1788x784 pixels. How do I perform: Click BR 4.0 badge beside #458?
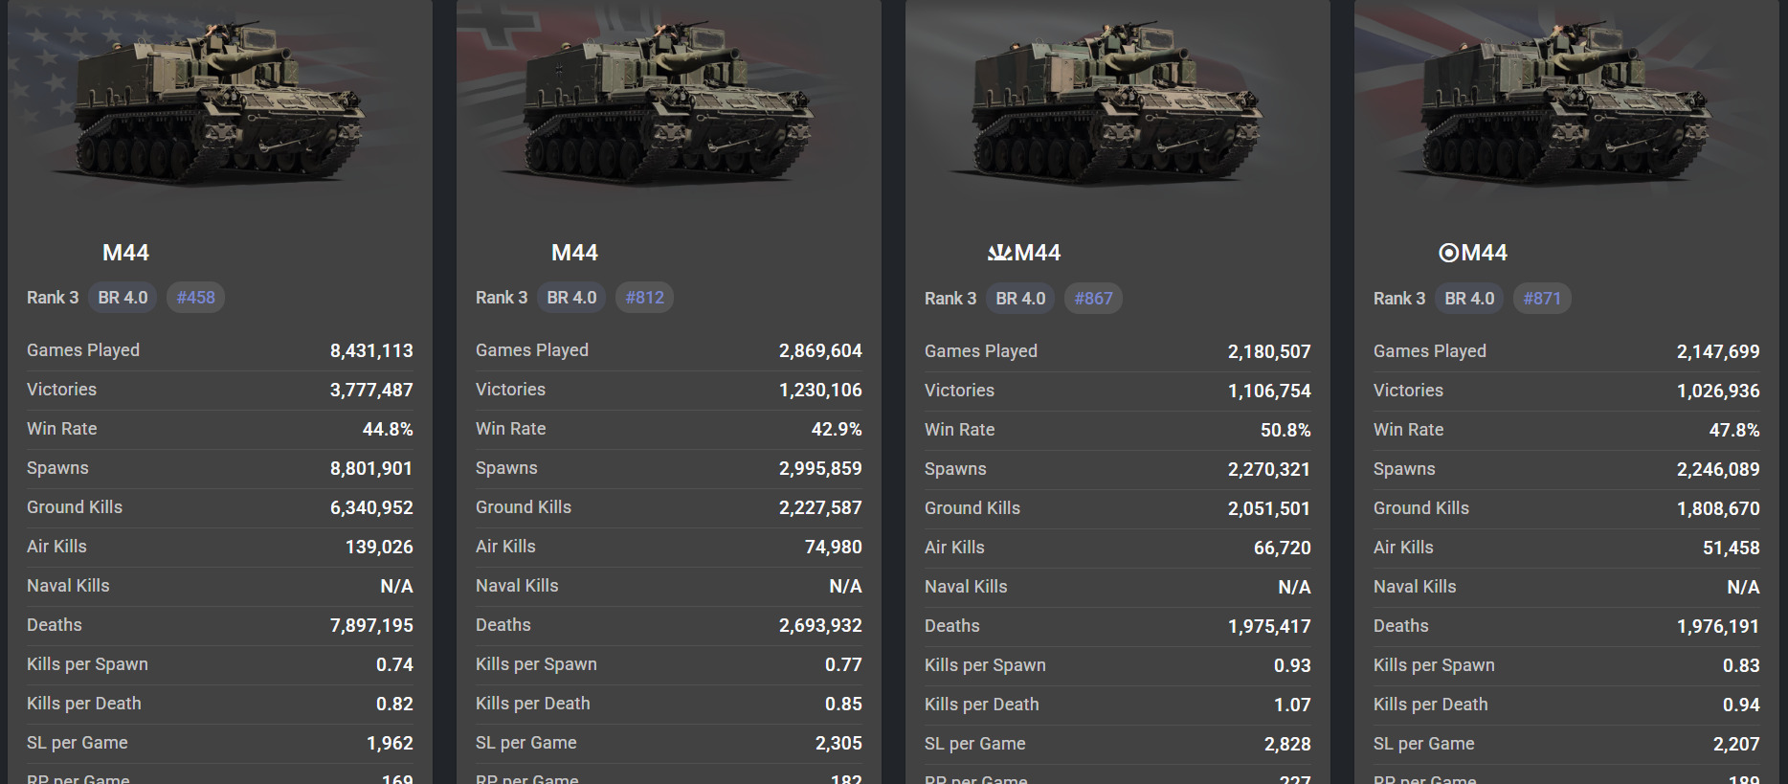pos(123,298)
